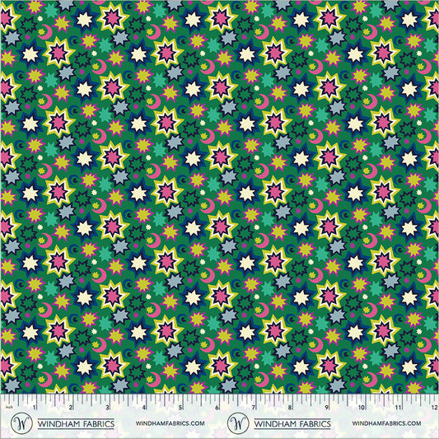
Task: Click the ruler number 5
Action: (x=180, y=408)
